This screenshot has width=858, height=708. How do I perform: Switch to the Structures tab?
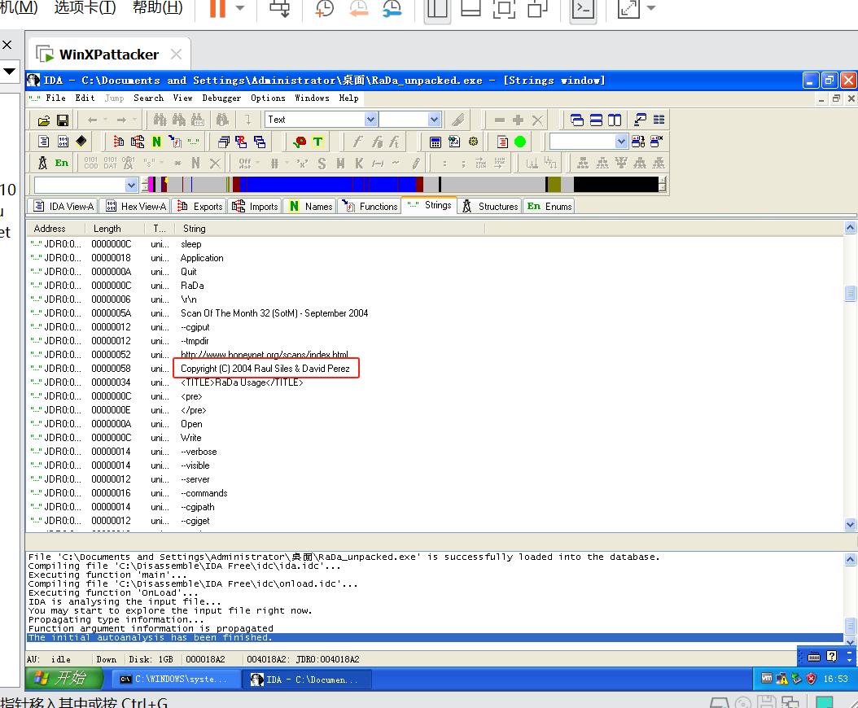tap(490, 206)
